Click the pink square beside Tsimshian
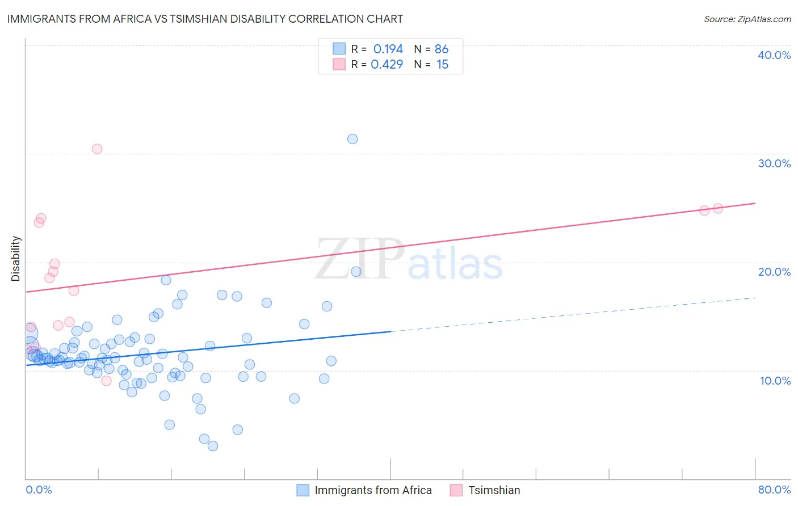The height and width of the screenshot is (506, 798). pos(456,490)
